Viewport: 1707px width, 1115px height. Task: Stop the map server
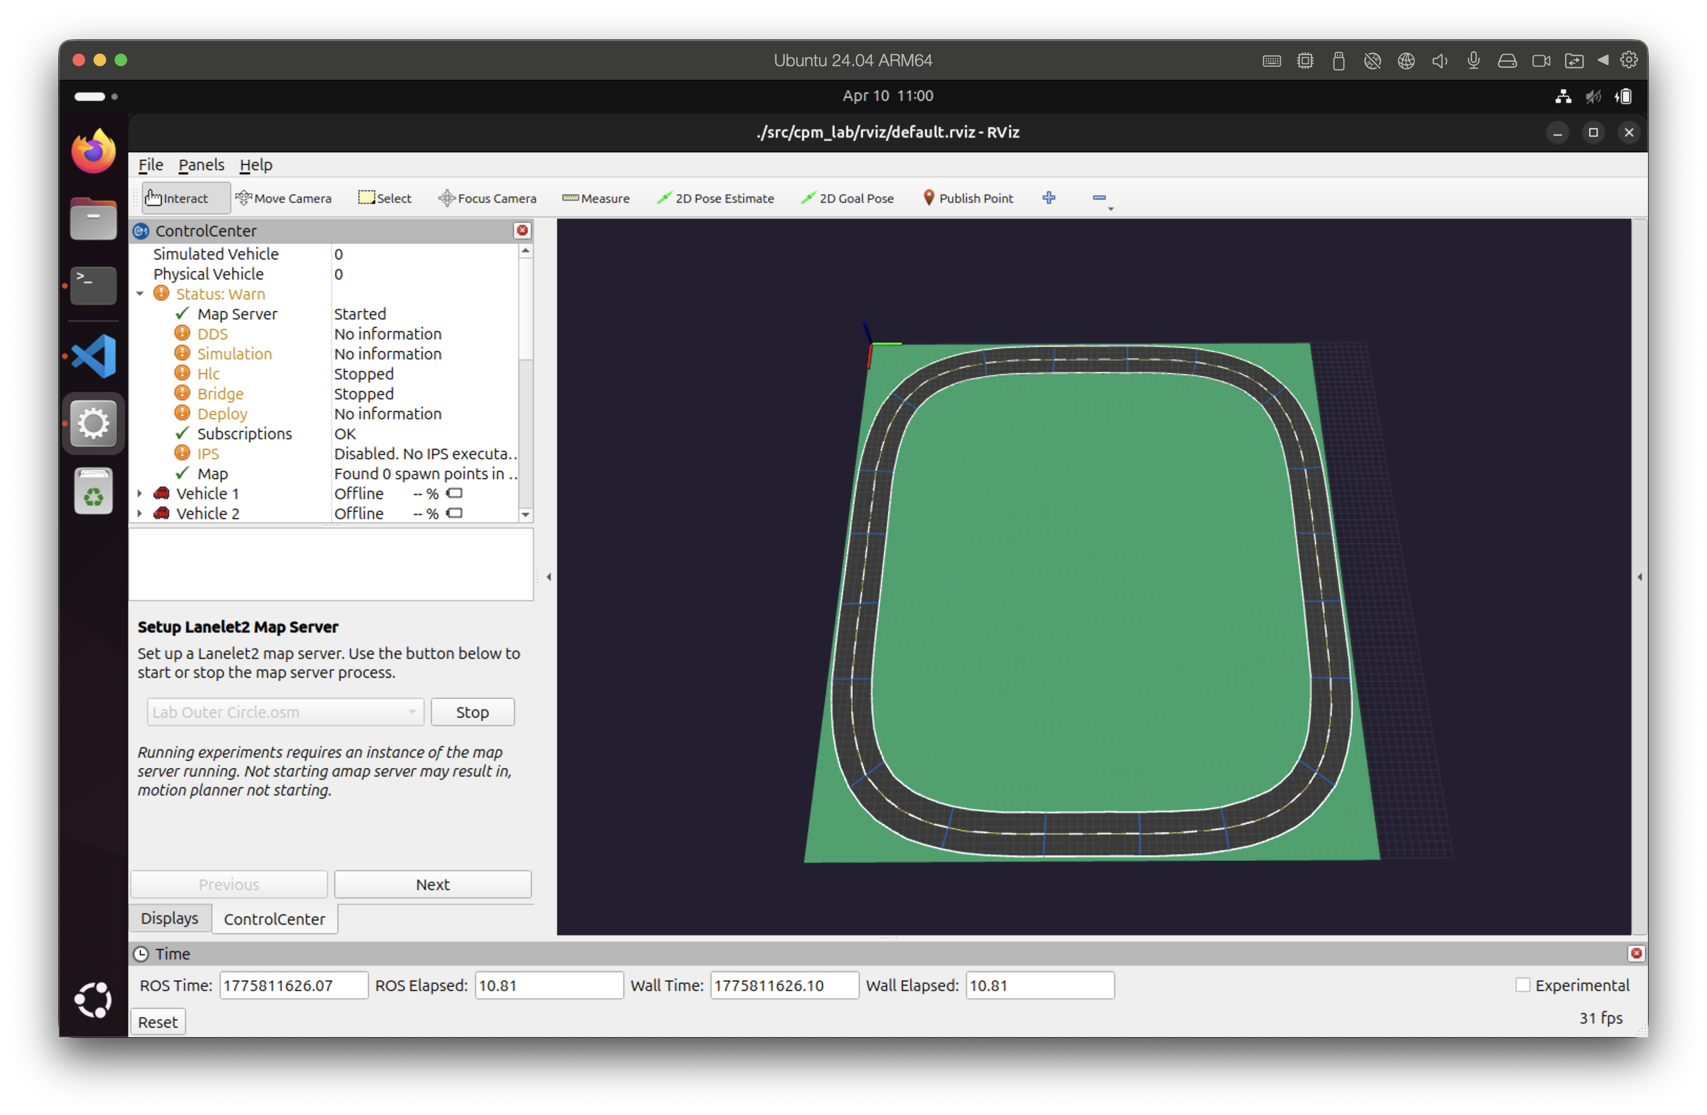coord(472,712)
